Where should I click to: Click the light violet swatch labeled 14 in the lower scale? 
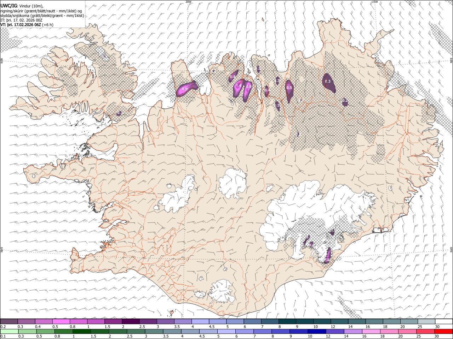click(x=352, y=331)
